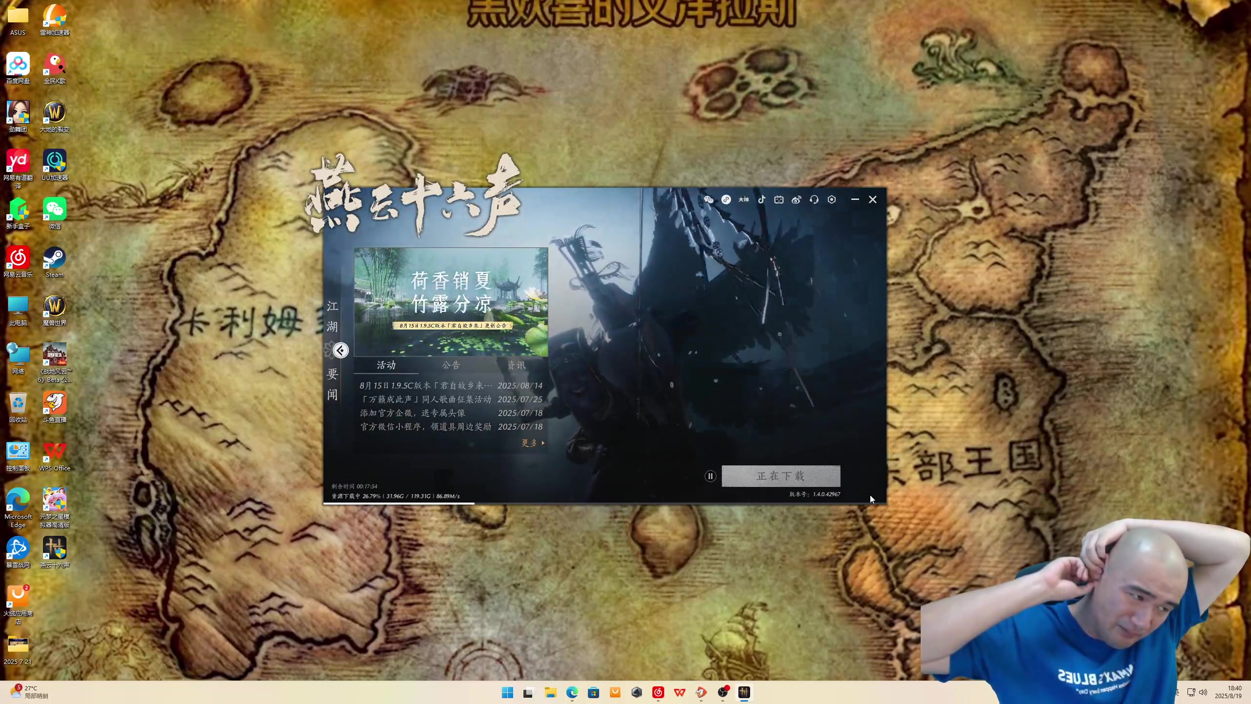Open 网易有道翻译 desktop shortcut
1251x704 pixels.
coord(18,169)
